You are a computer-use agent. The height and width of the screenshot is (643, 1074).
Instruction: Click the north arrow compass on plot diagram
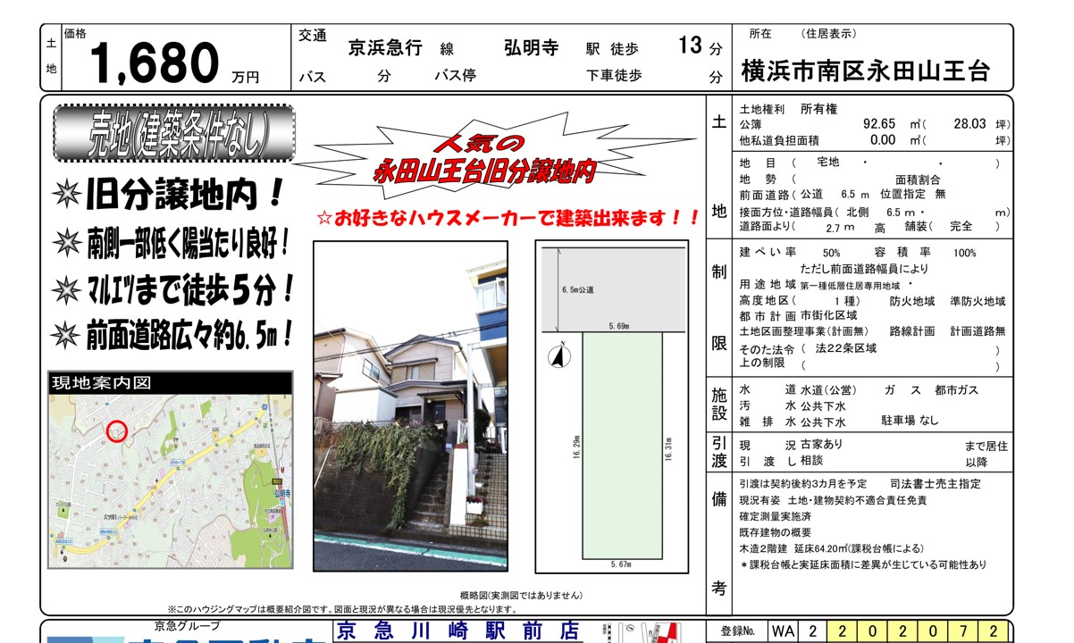pos(558,357)
